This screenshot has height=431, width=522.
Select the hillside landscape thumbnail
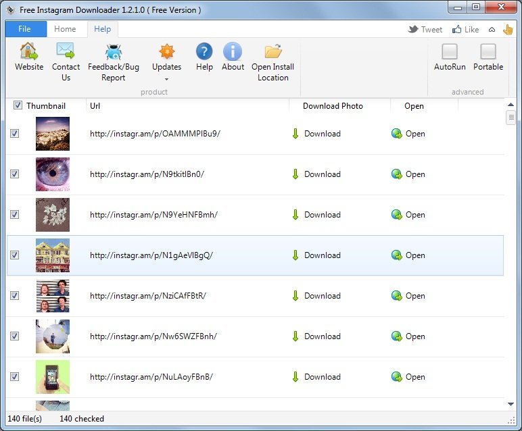[x=53, y=134]
